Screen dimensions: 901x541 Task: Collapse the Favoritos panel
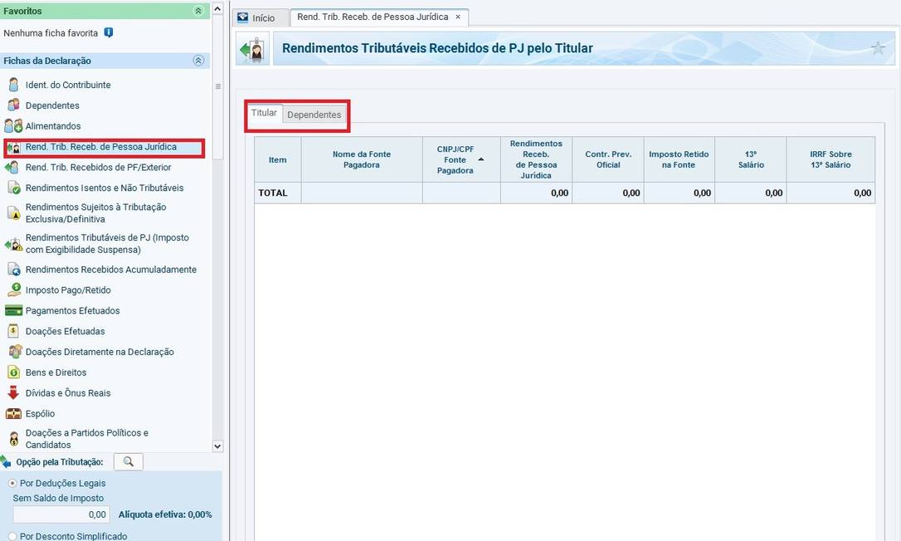click(197, 11)
